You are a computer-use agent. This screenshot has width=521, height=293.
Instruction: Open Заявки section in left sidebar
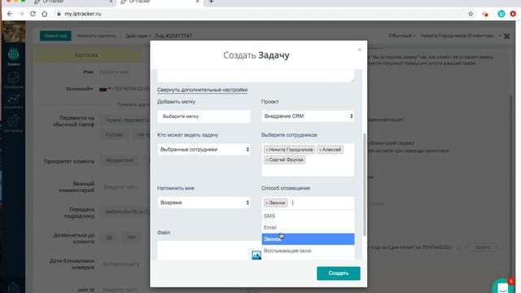coord(13,56)
